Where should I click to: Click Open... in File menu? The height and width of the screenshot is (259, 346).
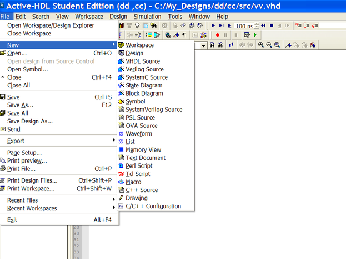[x=58, y=53]
